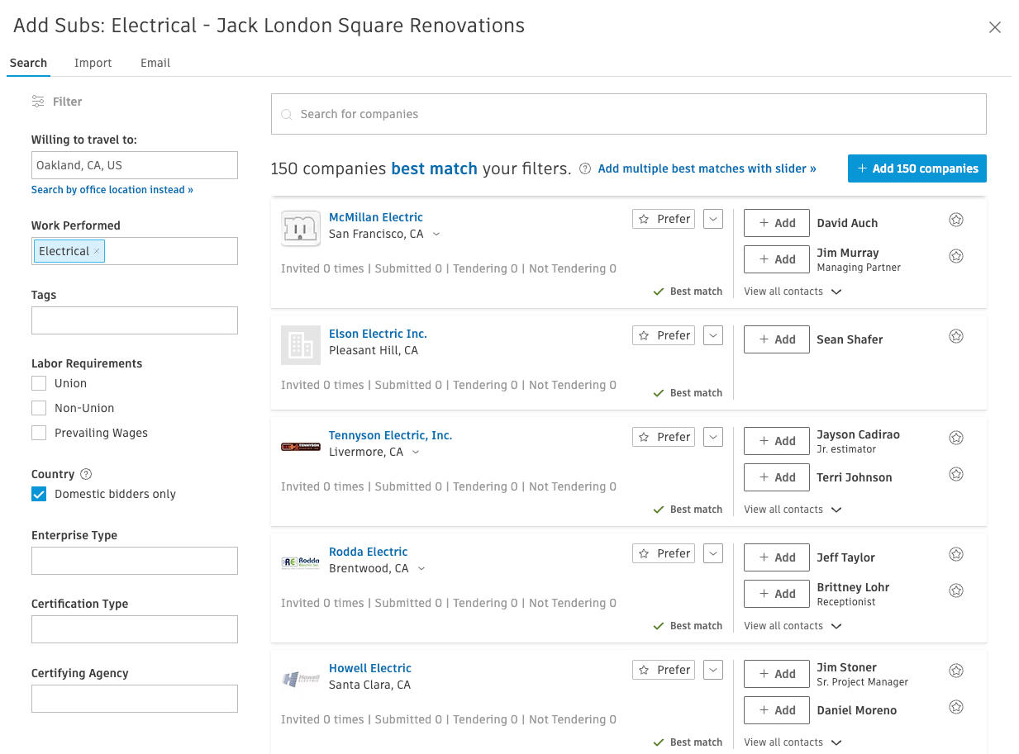The width and height of the screenshot is (1019, 754).
Task: Check the Prevailing Wages option
Action: (x=39, y=433)
